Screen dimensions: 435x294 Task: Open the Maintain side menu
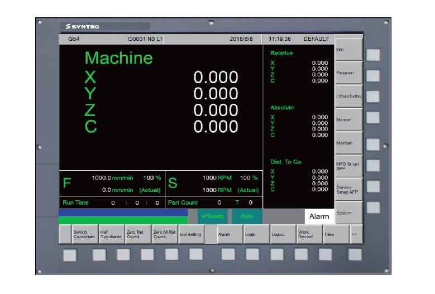(348, 143)
